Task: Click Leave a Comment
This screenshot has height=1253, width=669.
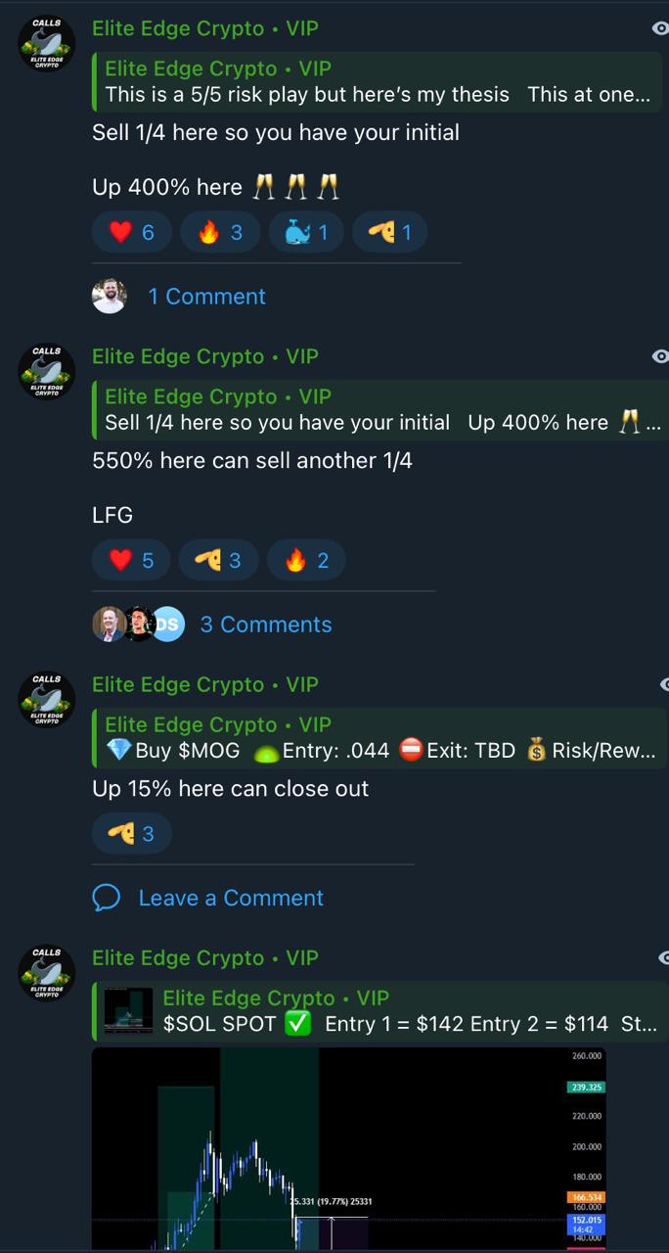Action: 231,898
